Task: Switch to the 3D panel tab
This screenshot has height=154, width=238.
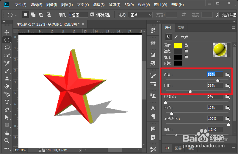Action: point(167,148)
